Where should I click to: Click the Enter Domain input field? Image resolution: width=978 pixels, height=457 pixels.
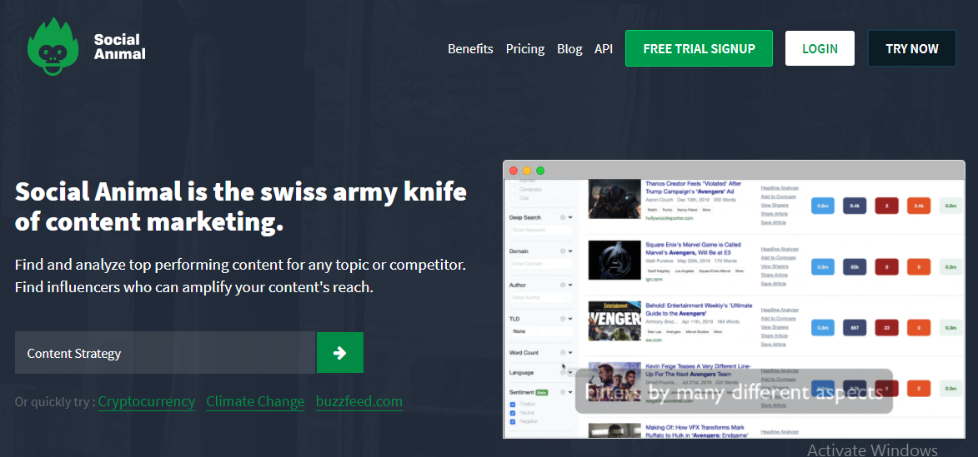tap(541, 263)
